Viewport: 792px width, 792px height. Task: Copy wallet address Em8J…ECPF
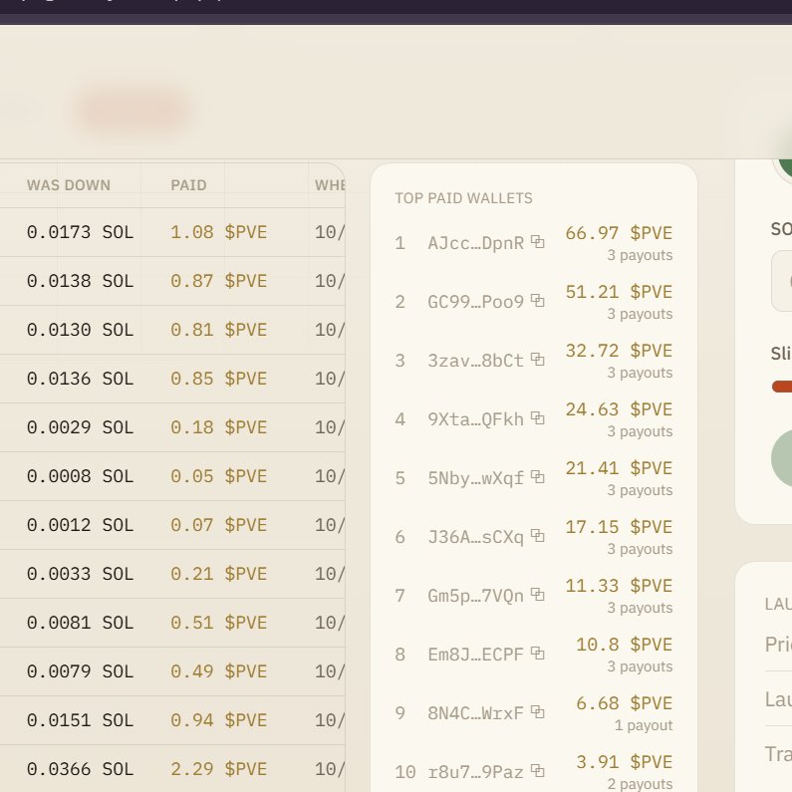click(x=537, y=654)
